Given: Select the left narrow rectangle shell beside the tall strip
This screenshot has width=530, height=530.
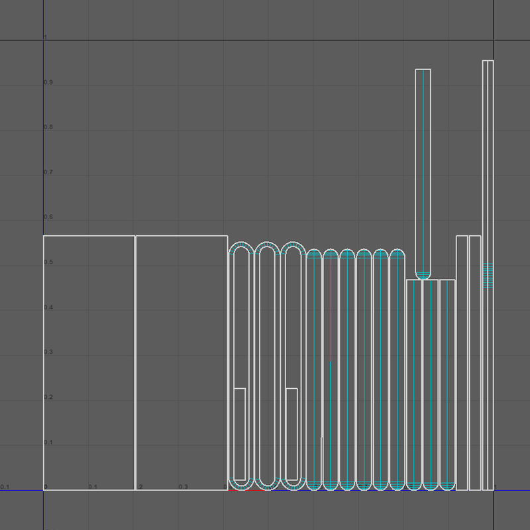Looking at the screenshot, I should point(462,362).
